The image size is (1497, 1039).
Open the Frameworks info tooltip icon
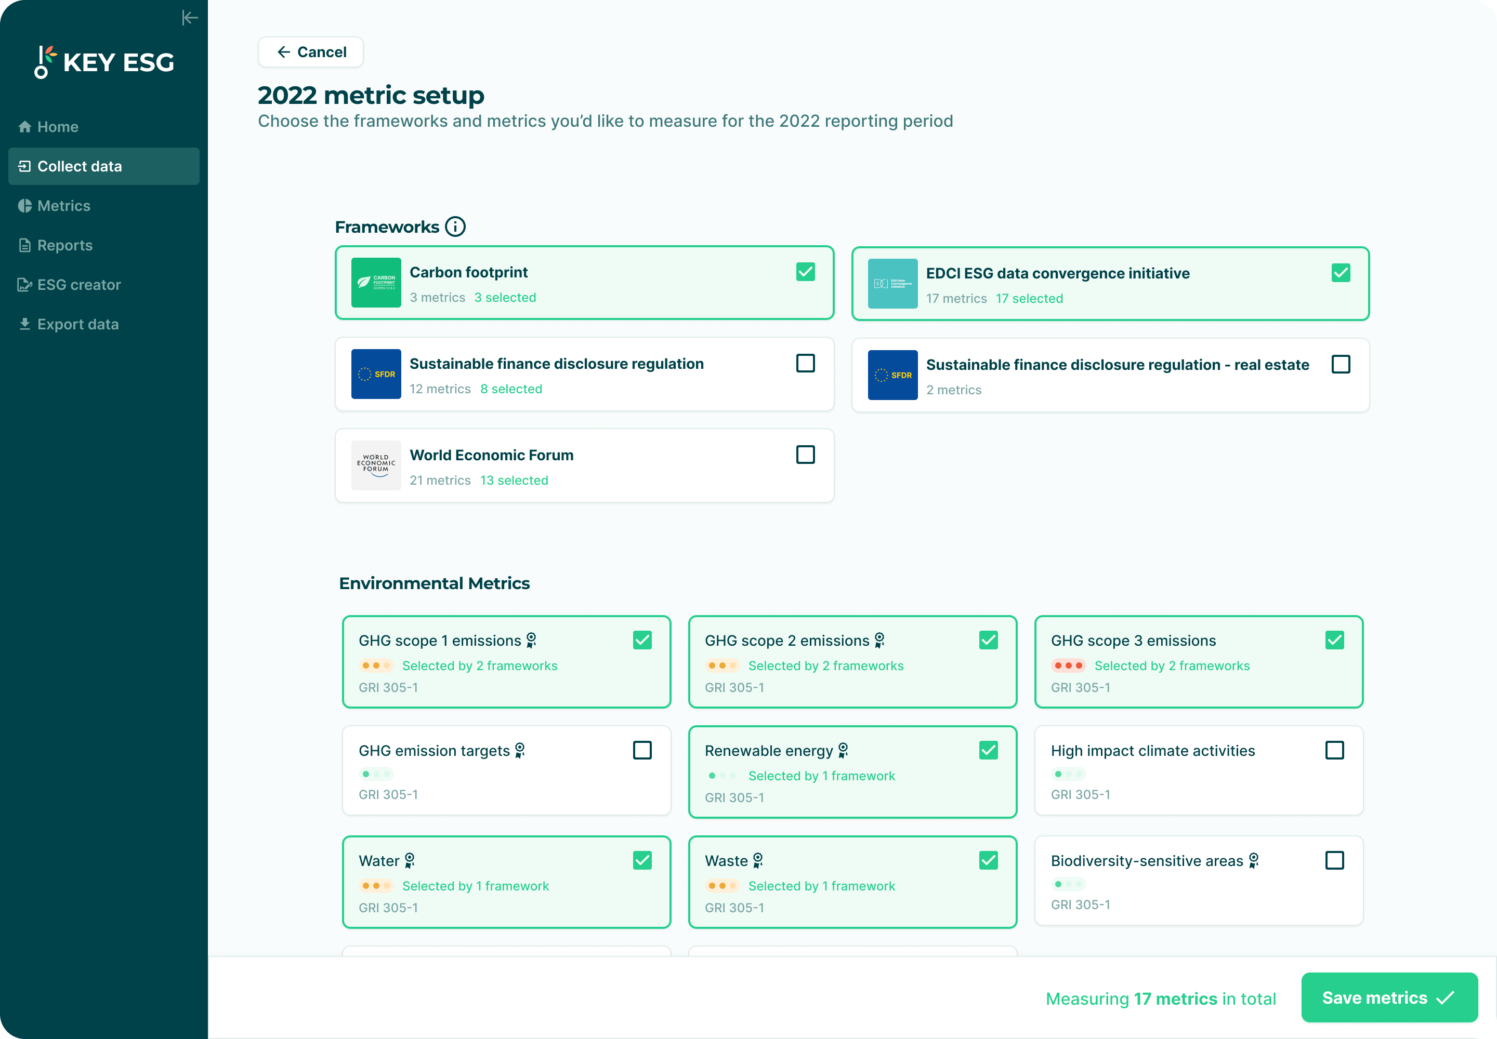click(455, 226)
